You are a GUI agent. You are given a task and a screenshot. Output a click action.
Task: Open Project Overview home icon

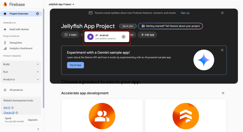pos(5,14)
